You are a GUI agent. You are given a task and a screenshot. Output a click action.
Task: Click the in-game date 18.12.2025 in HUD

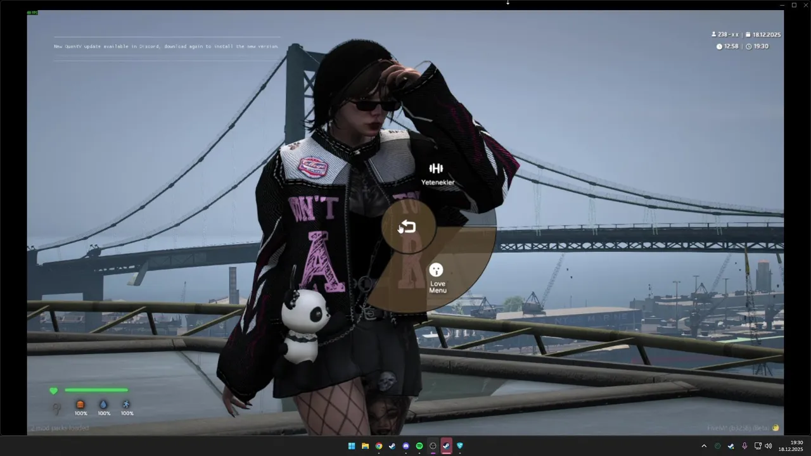[x=767, y=35]
